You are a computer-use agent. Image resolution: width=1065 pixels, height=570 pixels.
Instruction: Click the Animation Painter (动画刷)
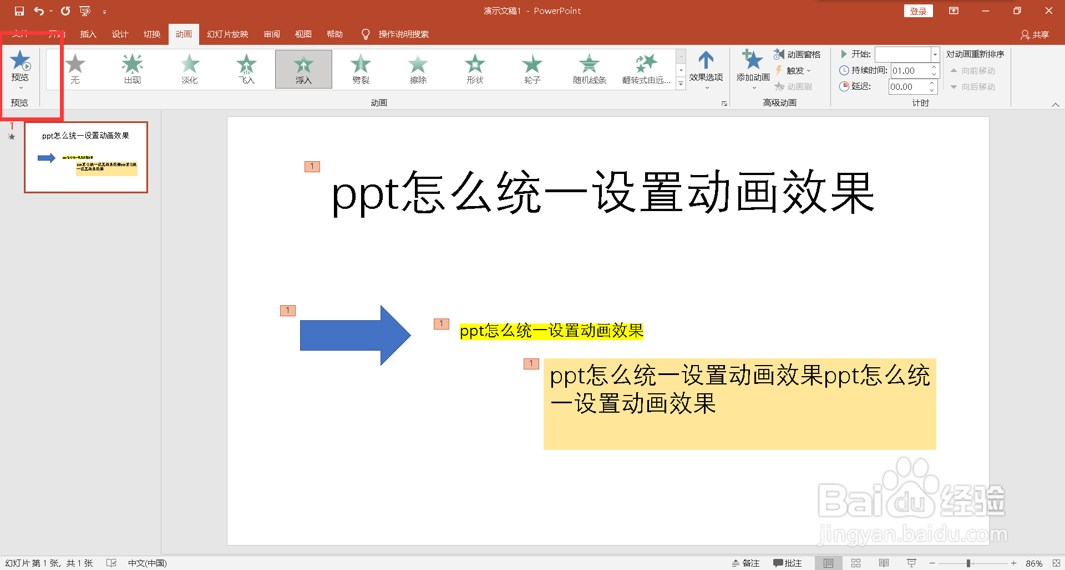(793, 86)
